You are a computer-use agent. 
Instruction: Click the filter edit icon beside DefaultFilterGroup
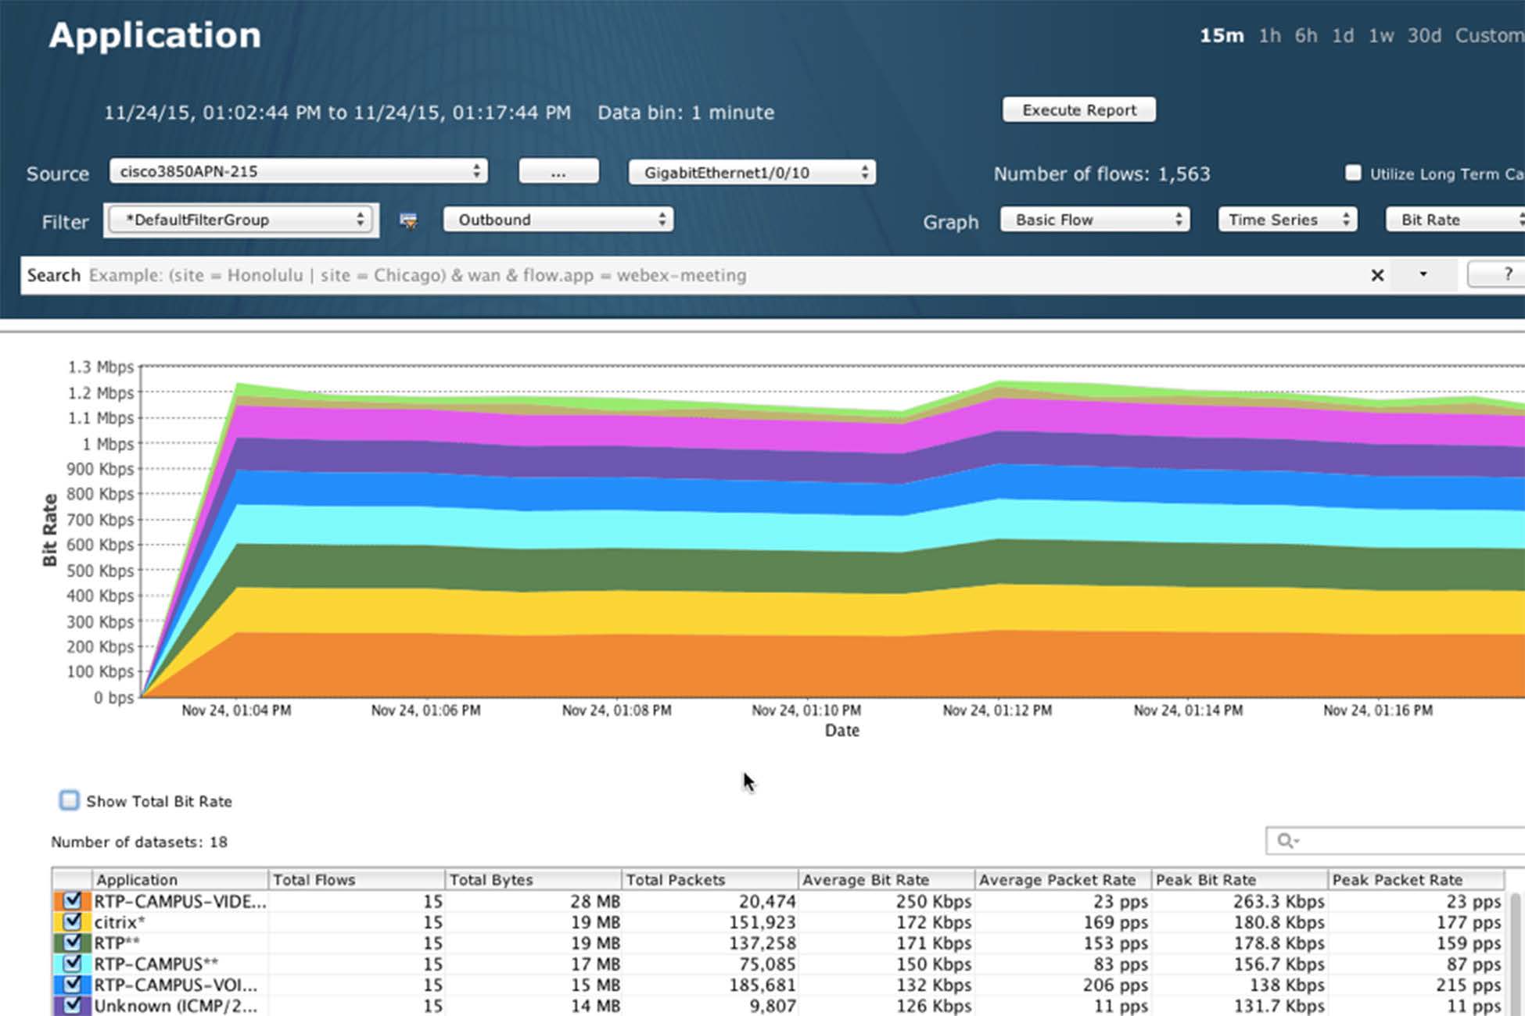(x=408, y=221)
